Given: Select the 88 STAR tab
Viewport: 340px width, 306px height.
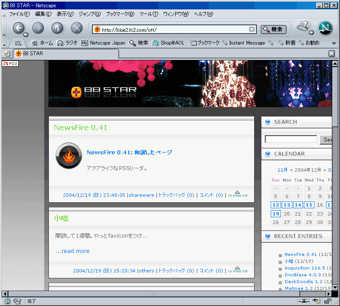Looking at the screenshot, I should coord(66,54).
